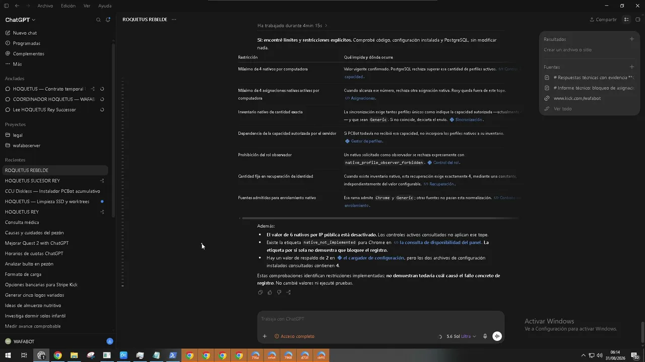Click the layout icon next to Compartir
The width and height of the screenshot is (645, 362).
click(626, 20)
